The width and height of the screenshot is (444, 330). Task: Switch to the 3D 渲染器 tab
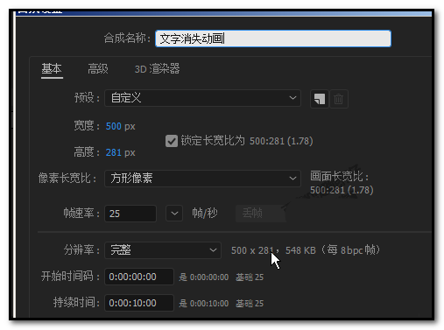click(x=157, y=69)
